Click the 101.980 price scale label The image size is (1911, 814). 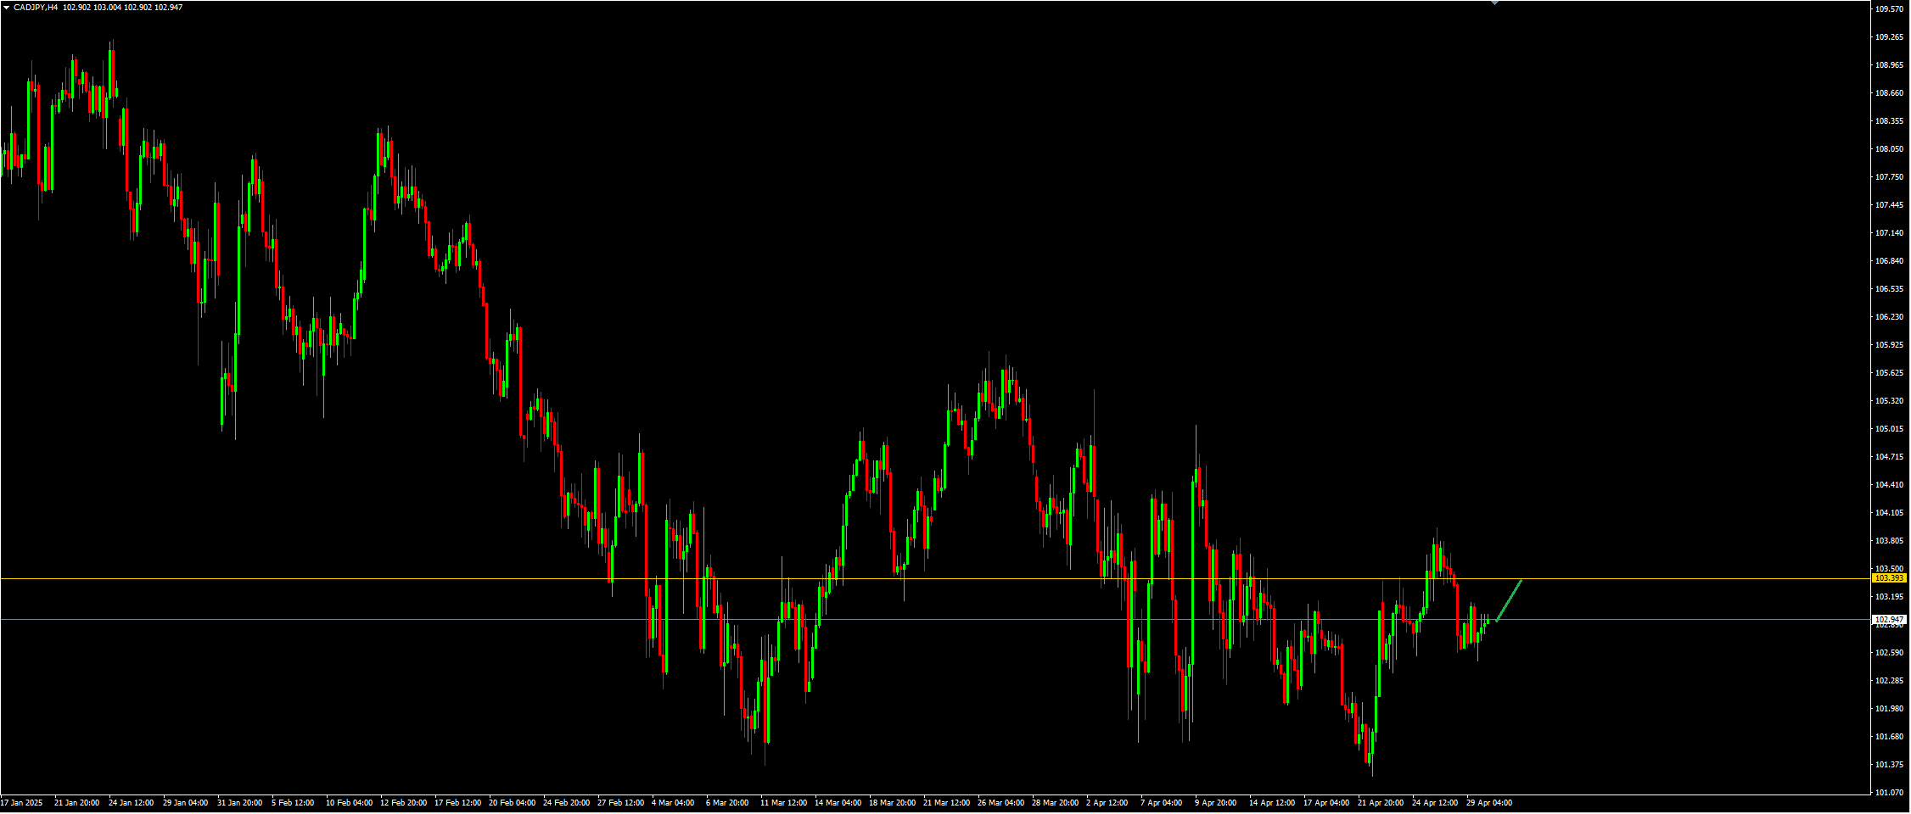tap(1889, 709)
